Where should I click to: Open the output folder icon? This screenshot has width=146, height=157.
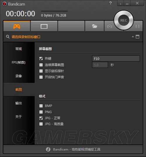pos(95,26)
